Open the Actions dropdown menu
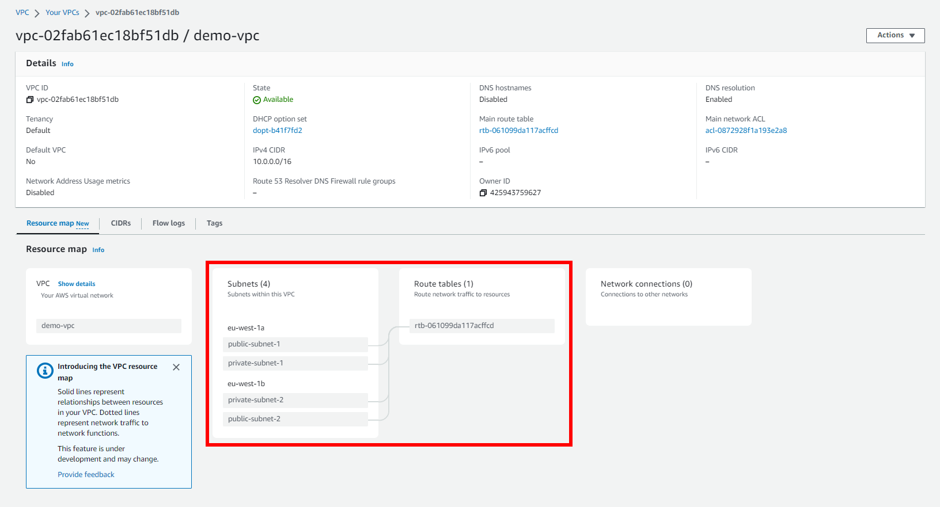 coord(895,36)
